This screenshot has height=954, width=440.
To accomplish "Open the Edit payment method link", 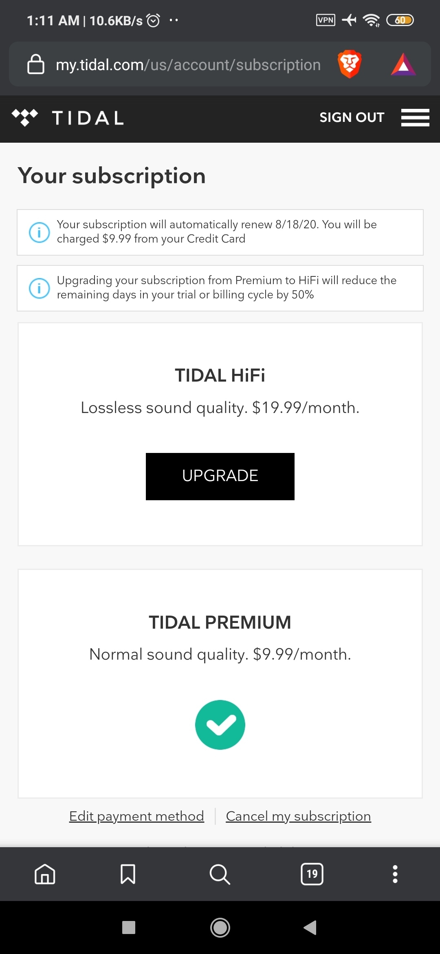I will coord(136,816).
